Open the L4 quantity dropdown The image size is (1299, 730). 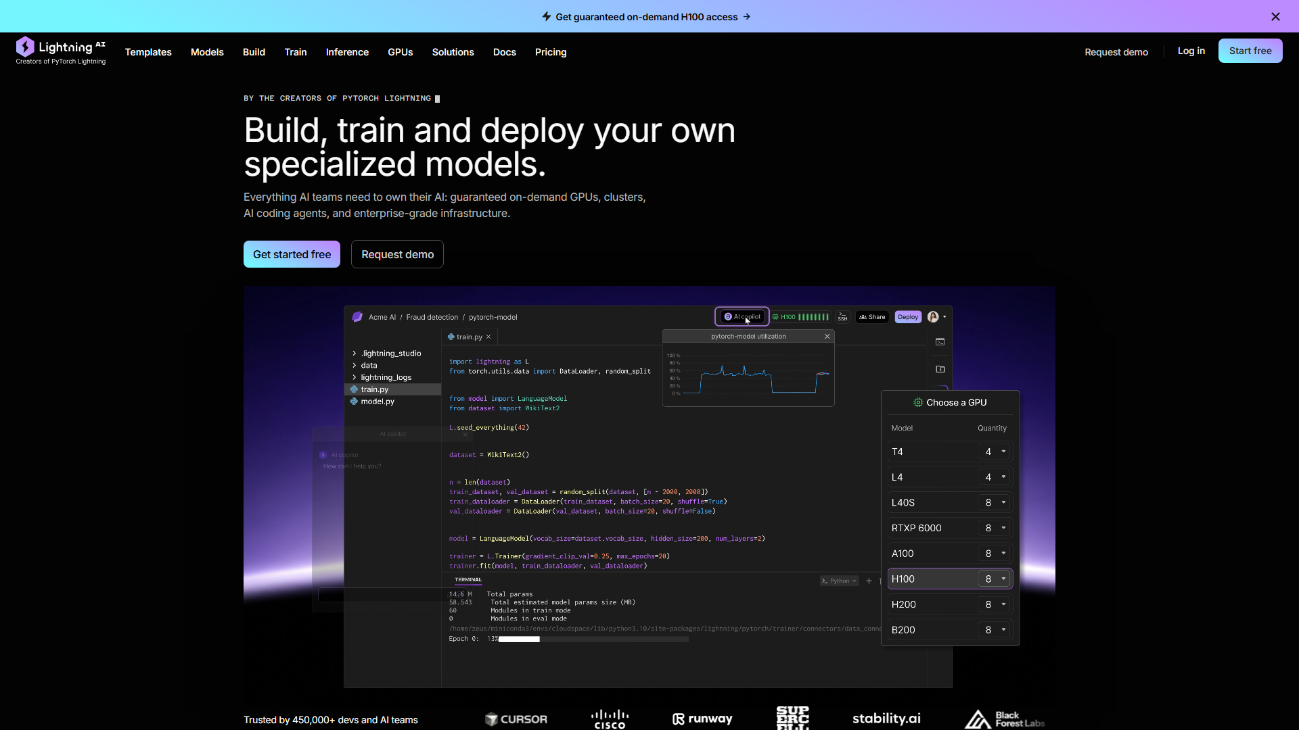pyautogui.click(x=995, y=477)
